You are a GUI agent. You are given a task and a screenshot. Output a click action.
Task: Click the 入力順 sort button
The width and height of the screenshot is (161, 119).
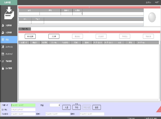pos(54,36)
